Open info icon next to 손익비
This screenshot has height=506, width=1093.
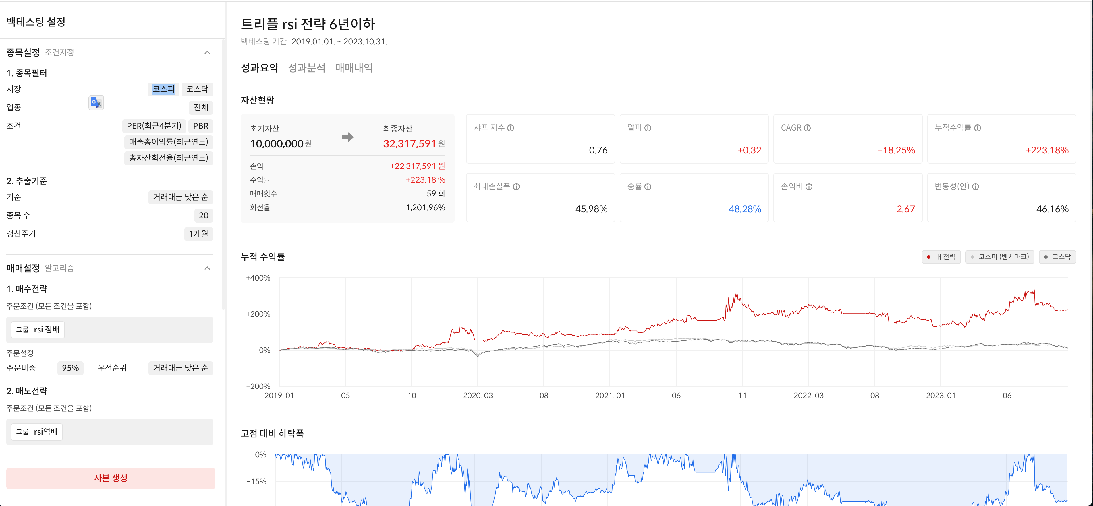click(x=809, y=187)
